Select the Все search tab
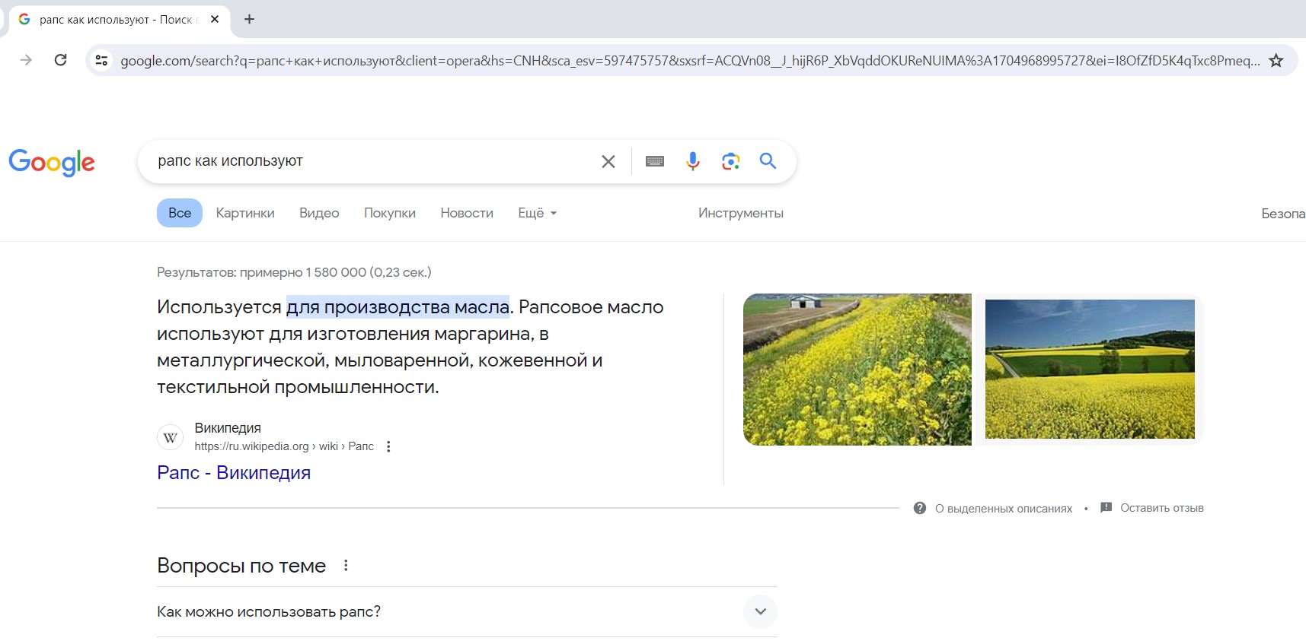The height and width of the screenshot is (641, 1306). (180, 213)
